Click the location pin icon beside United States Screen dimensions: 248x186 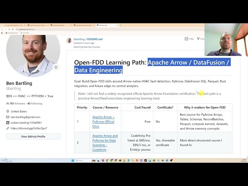point(8,111)
